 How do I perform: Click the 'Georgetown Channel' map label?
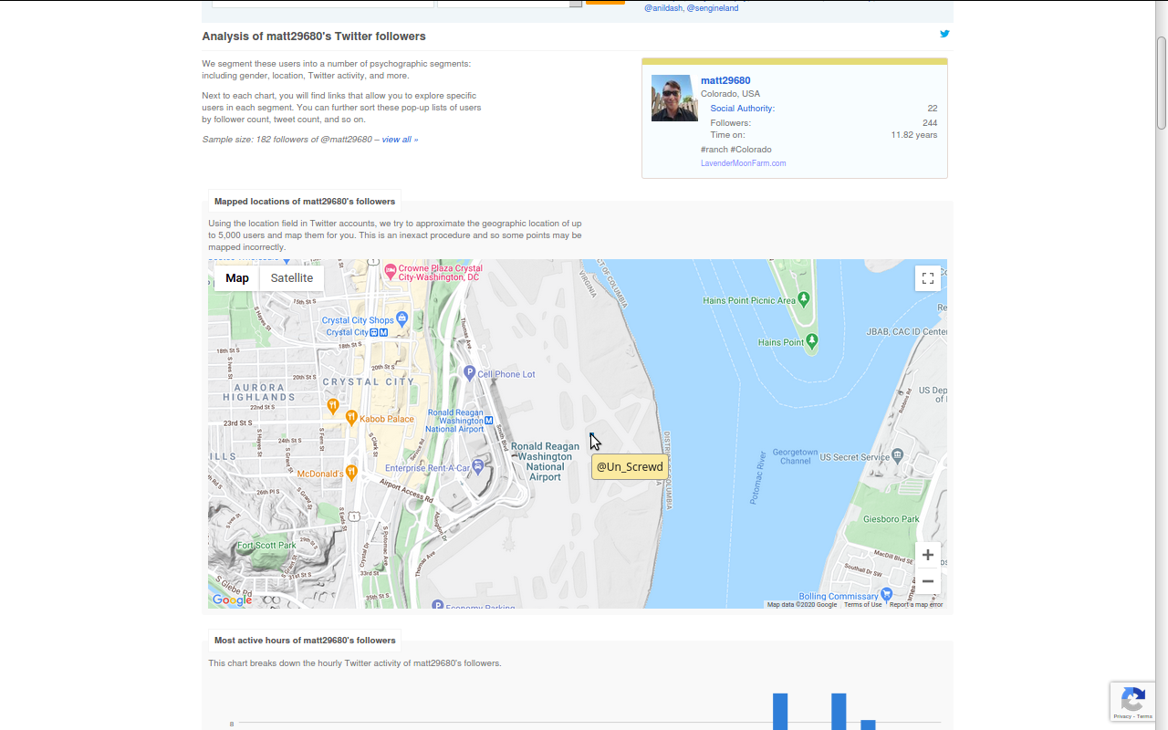click(x=796, y=456)
